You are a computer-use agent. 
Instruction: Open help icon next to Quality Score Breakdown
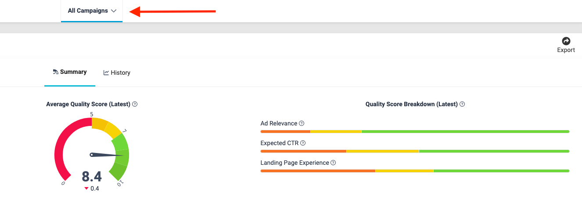(x=462, y=104)
